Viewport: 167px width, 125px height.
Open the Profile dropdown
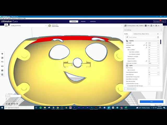[x=147, y=34]
